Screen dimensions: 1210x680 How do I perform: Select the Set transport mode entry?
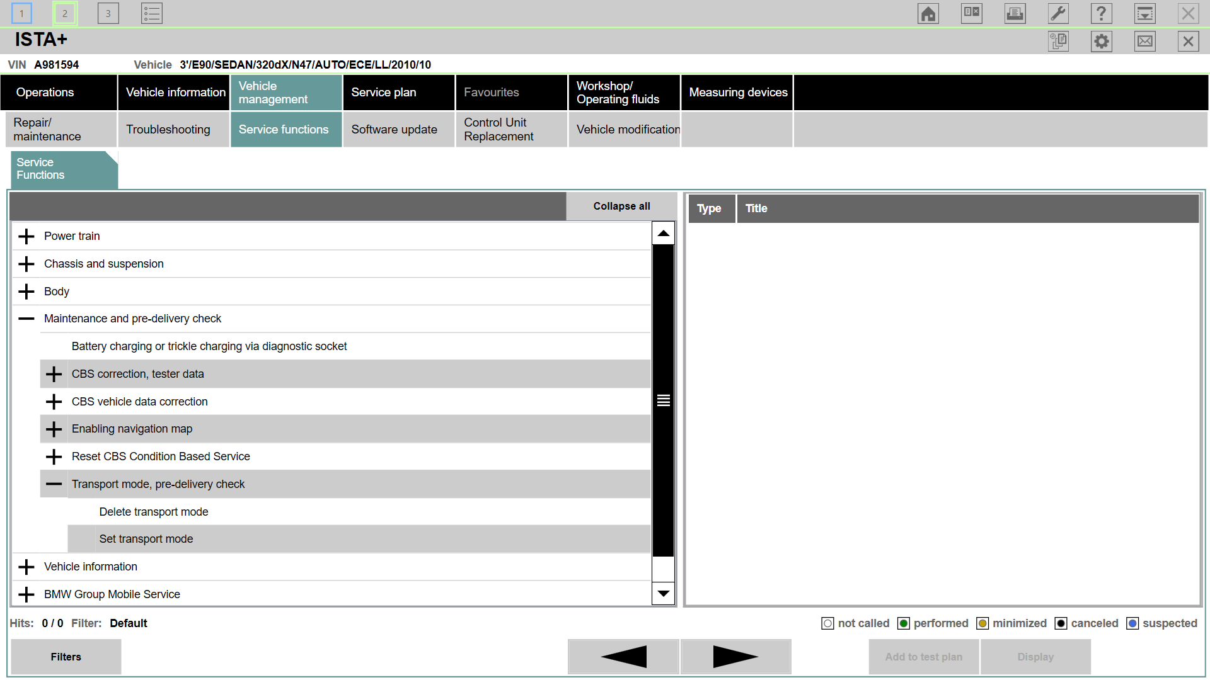[x=146, y=540]
